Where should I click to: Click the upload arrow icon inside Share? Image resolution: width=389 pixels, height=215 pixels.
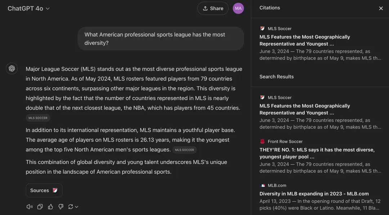tap(205, 8)
